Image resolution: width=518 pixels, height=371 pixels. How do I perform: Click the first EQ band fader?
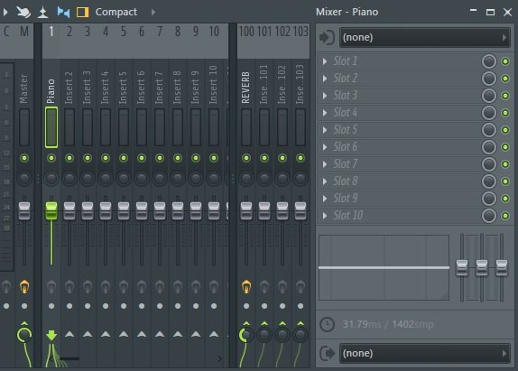point(462,267)
